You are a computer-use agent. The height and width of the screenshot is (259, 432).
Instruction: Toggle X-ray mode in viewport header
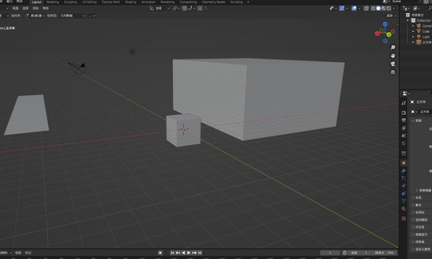click(x=367, y=9)
